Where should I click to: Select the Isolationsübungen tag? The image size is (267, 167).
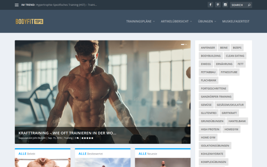tap(215, 146)
